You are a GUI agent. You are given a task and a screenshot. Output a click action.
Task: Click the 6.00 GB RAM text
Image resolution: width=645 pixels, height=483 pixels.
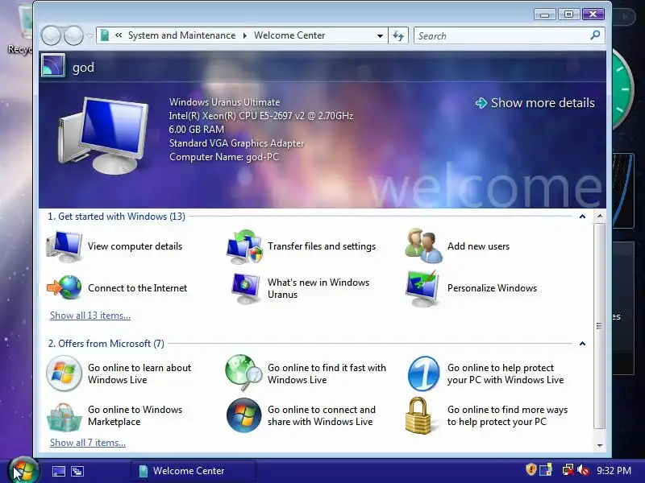[x=197, y=130]
